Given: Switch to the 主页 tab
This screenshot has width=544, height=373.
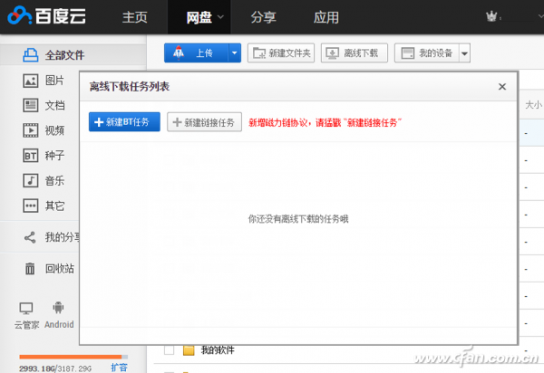Looking at the screenshot, I should [x=135, y=16].
